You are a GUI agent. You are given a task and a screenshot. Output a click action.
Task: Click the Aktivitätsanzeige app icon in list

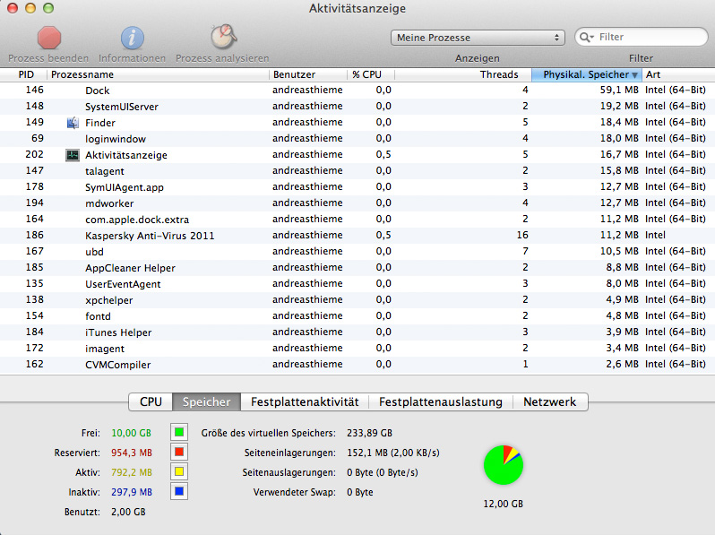[x=73, y=155]
